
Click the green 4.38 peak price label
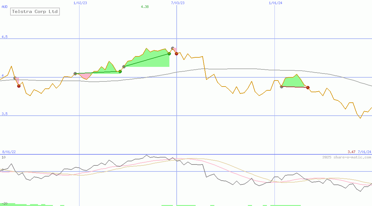coord(145,7)
